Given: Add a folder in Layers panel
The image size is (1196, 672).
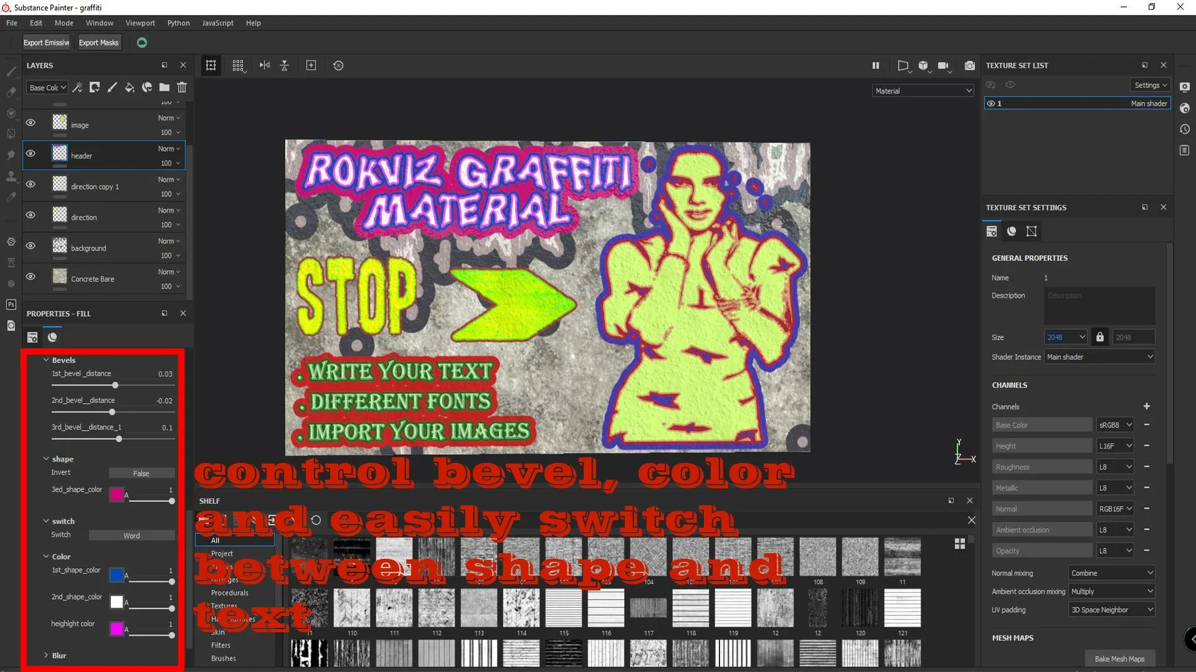Looking at the screenshot, I should tap(164, 87).
